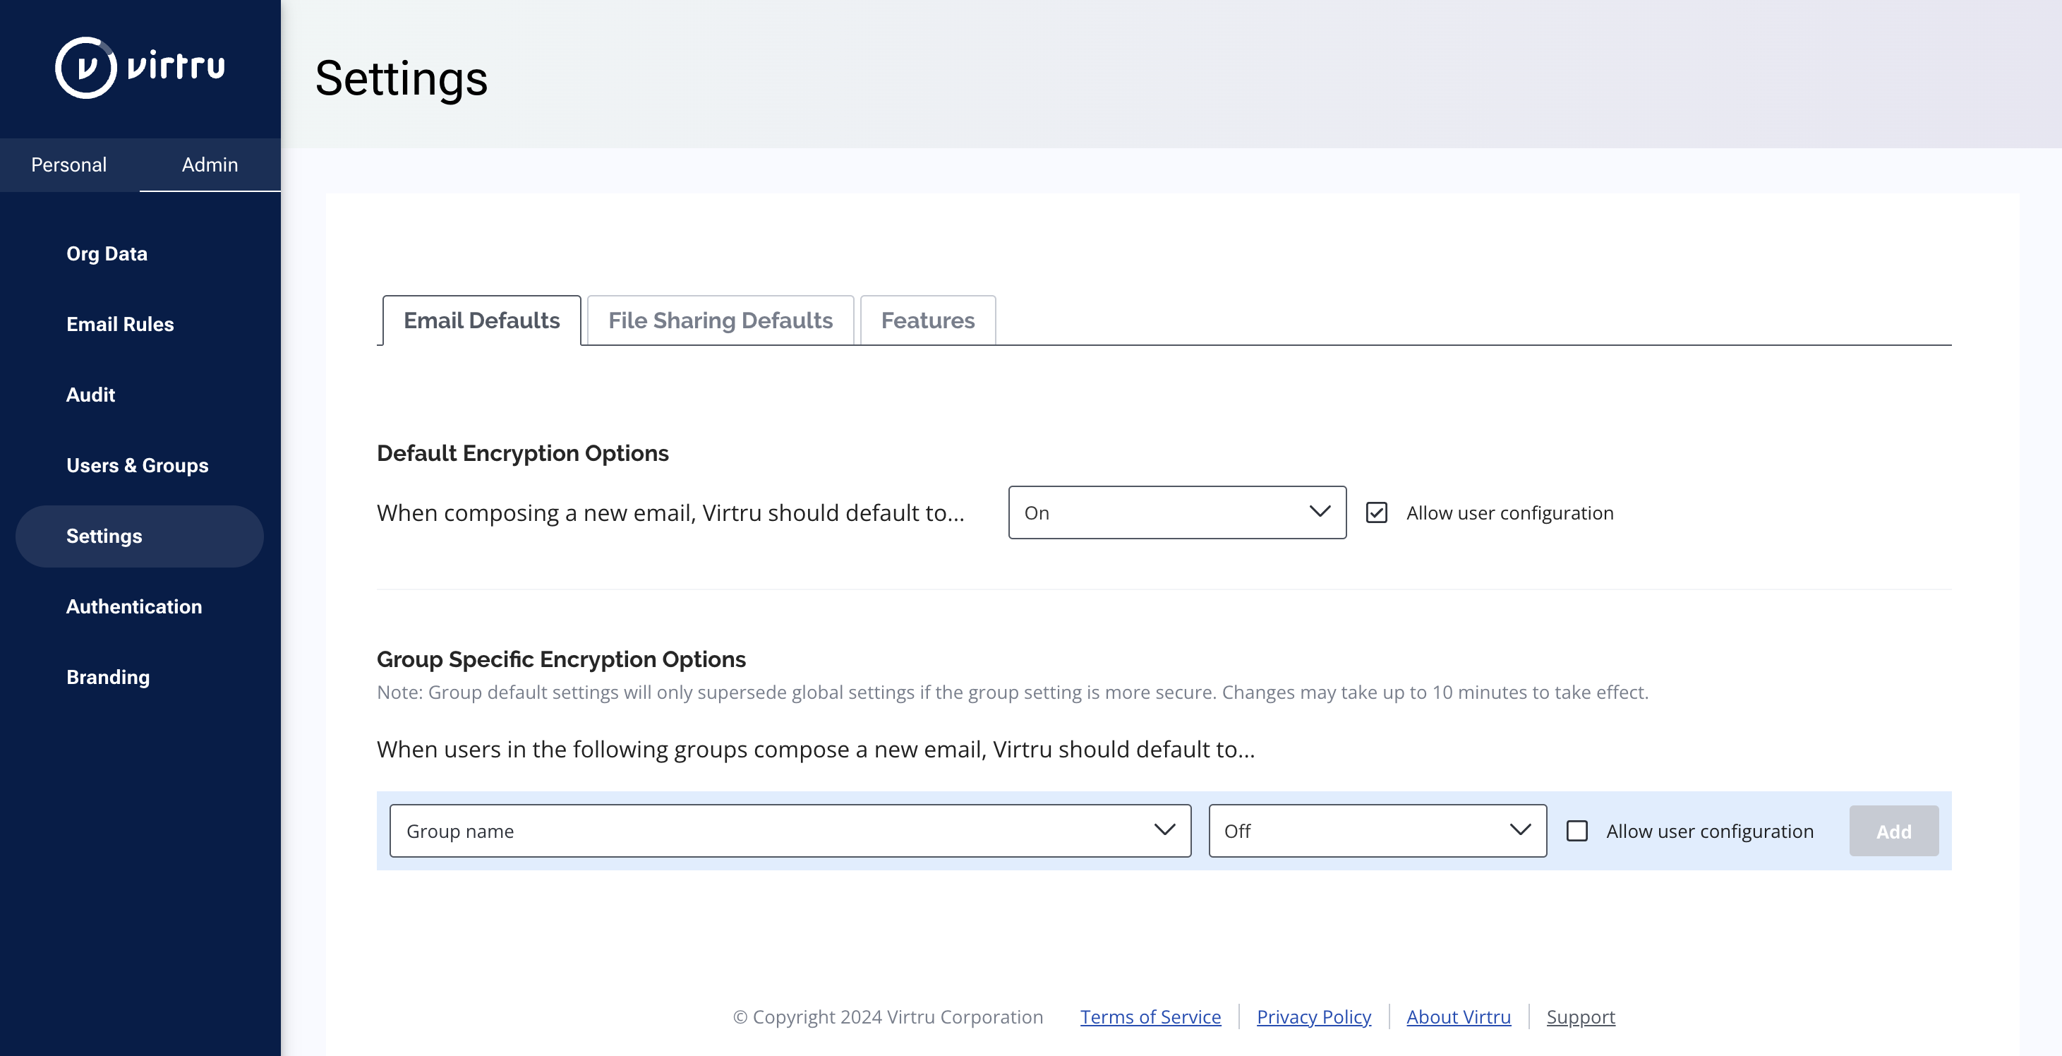Image resolution: width=2062 pixels, height=1056 pixels.
Task: Uncheck global Allow user configuration
Action: (x=1376, y=512)
